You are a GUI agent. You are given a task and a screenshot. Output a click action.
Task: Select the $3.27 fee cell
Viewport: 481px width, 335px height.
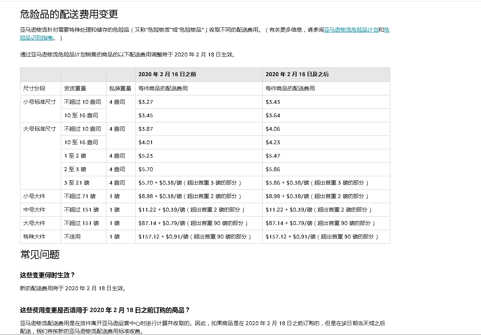199,102
